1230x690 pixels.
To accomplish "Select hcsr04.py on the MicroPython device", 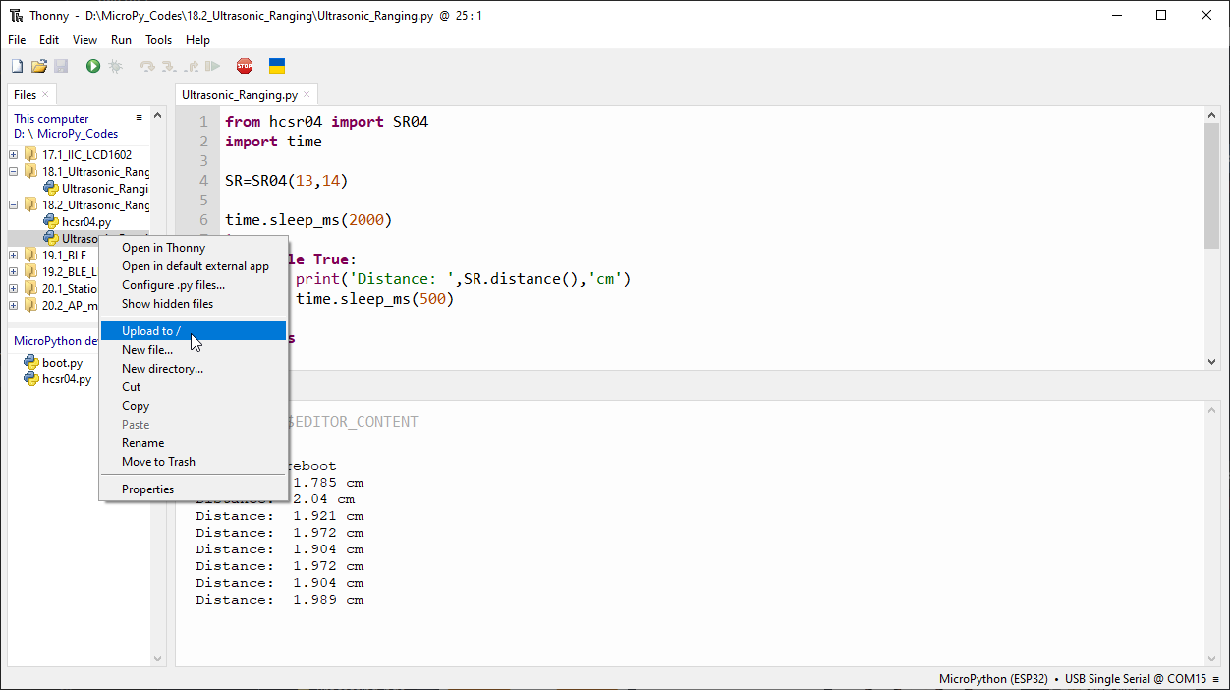I will click(67, 379).
